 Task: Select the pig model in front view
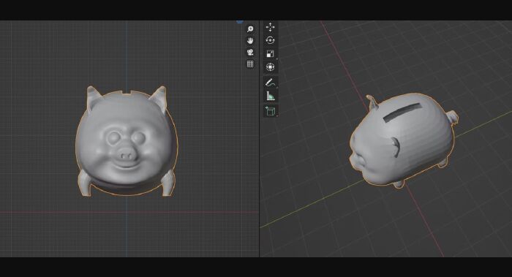point(127,141)
